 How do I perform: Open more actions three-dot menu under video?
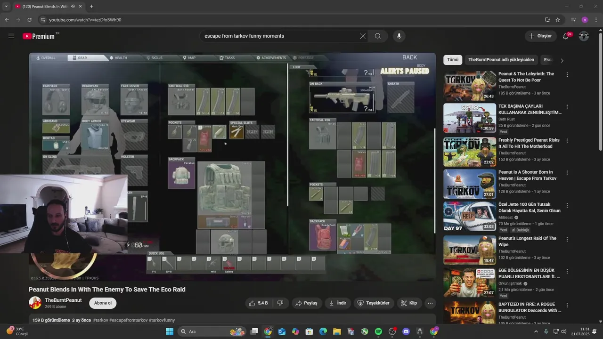(430, 303)
